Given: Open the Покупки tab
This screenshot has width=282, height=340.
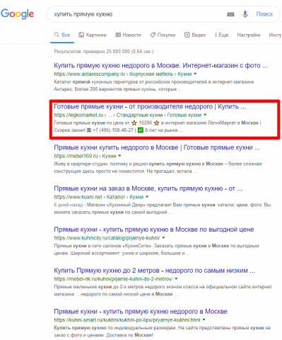Looking at the screenshot, I should (x=163, y=35).
